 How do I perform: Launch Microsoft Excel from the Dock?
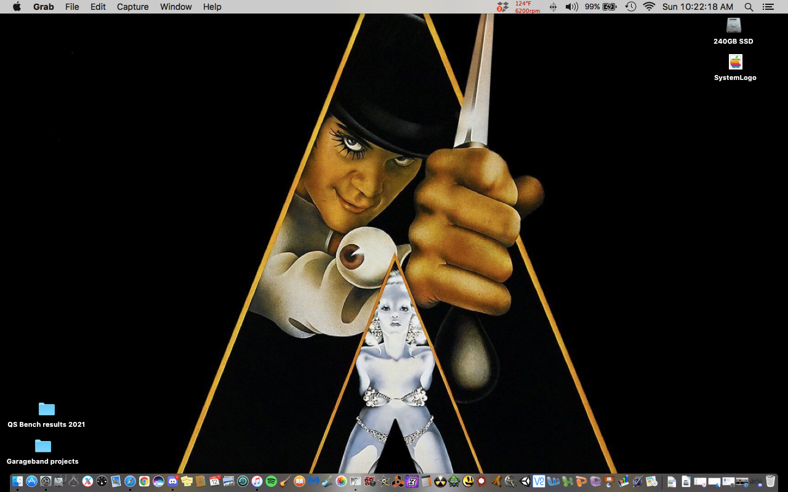tap(568, 482)
